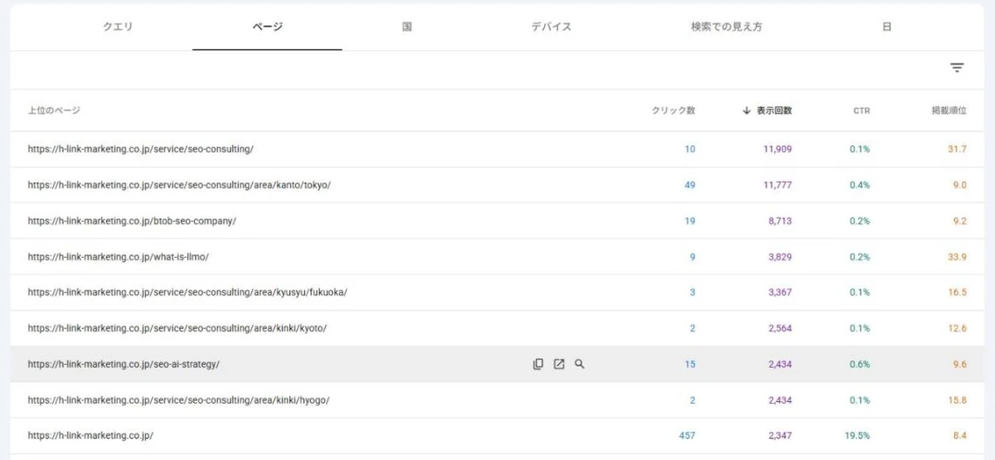Copy the seo-ai-strategy page URL
Screen dimensions: 995x460
tap(538, 364)
